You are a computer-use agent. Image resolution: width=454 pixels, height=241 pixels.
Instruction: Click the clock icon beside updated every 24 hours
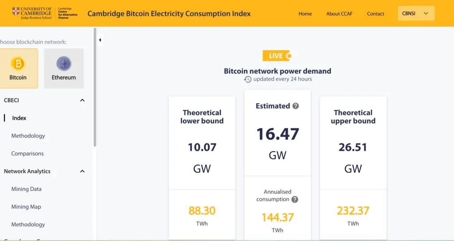(247, 79)
